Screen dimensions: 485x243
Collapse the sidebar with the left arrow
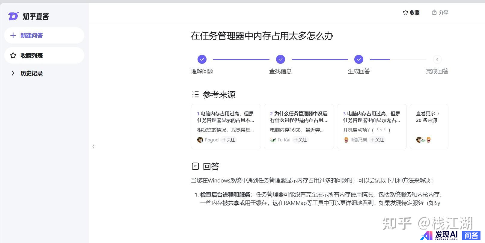click(x=93, y=146)
